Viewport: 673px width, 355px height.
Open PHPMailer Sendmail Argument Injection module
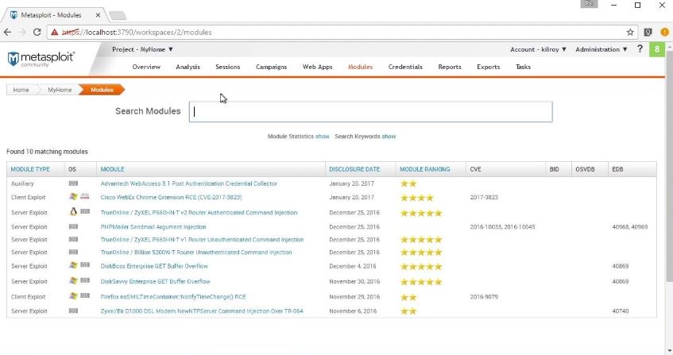click(x=153, y=227)
